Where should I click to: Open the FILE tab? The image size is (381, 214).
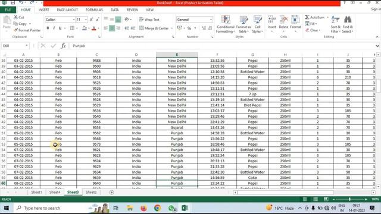(8, 10)
